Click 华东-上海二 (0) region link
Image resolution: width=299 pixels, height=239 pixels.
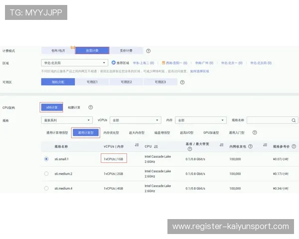[144, 63]
